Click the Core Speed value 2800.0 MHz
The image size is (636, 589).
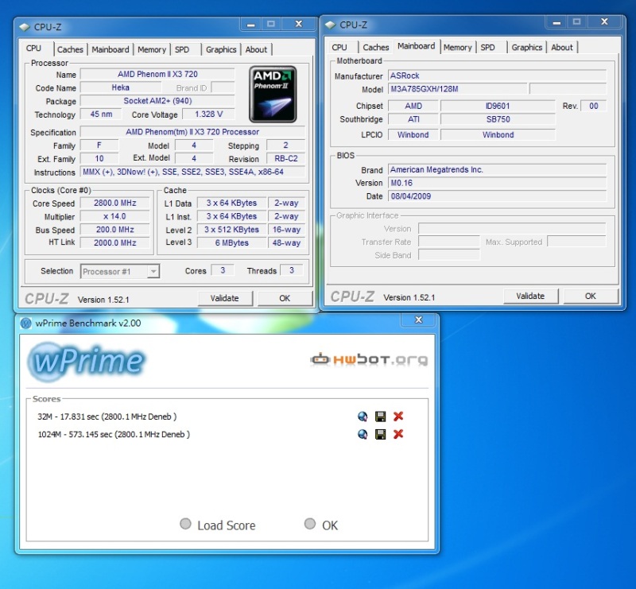(114, 203)
